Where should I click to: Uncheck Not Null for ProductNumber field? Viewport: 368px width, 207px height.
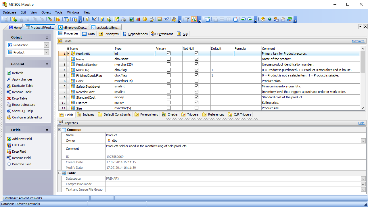click(196, 64)
